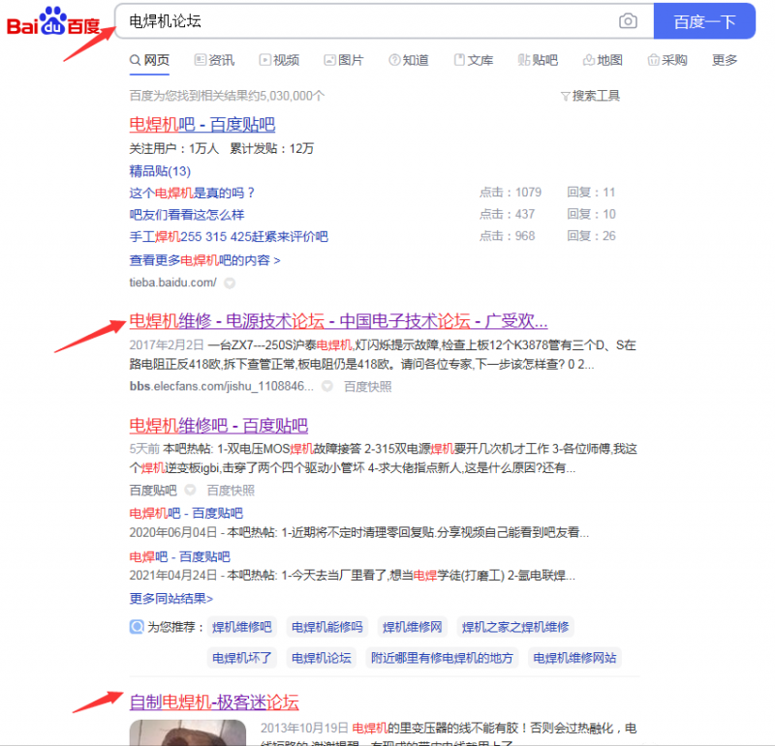Image resolution: width=775 pixels, height=746 pixels.
Task: Click the magnifier icon beside 为您推荐
Action: tap(136, 626)
